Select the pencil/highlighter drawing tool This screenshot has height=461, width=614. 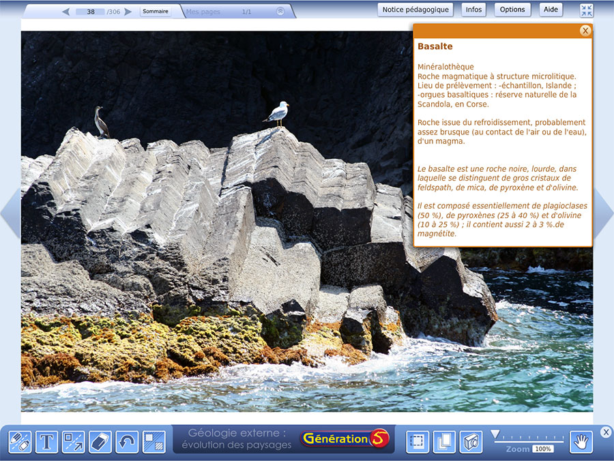(20, 442)
